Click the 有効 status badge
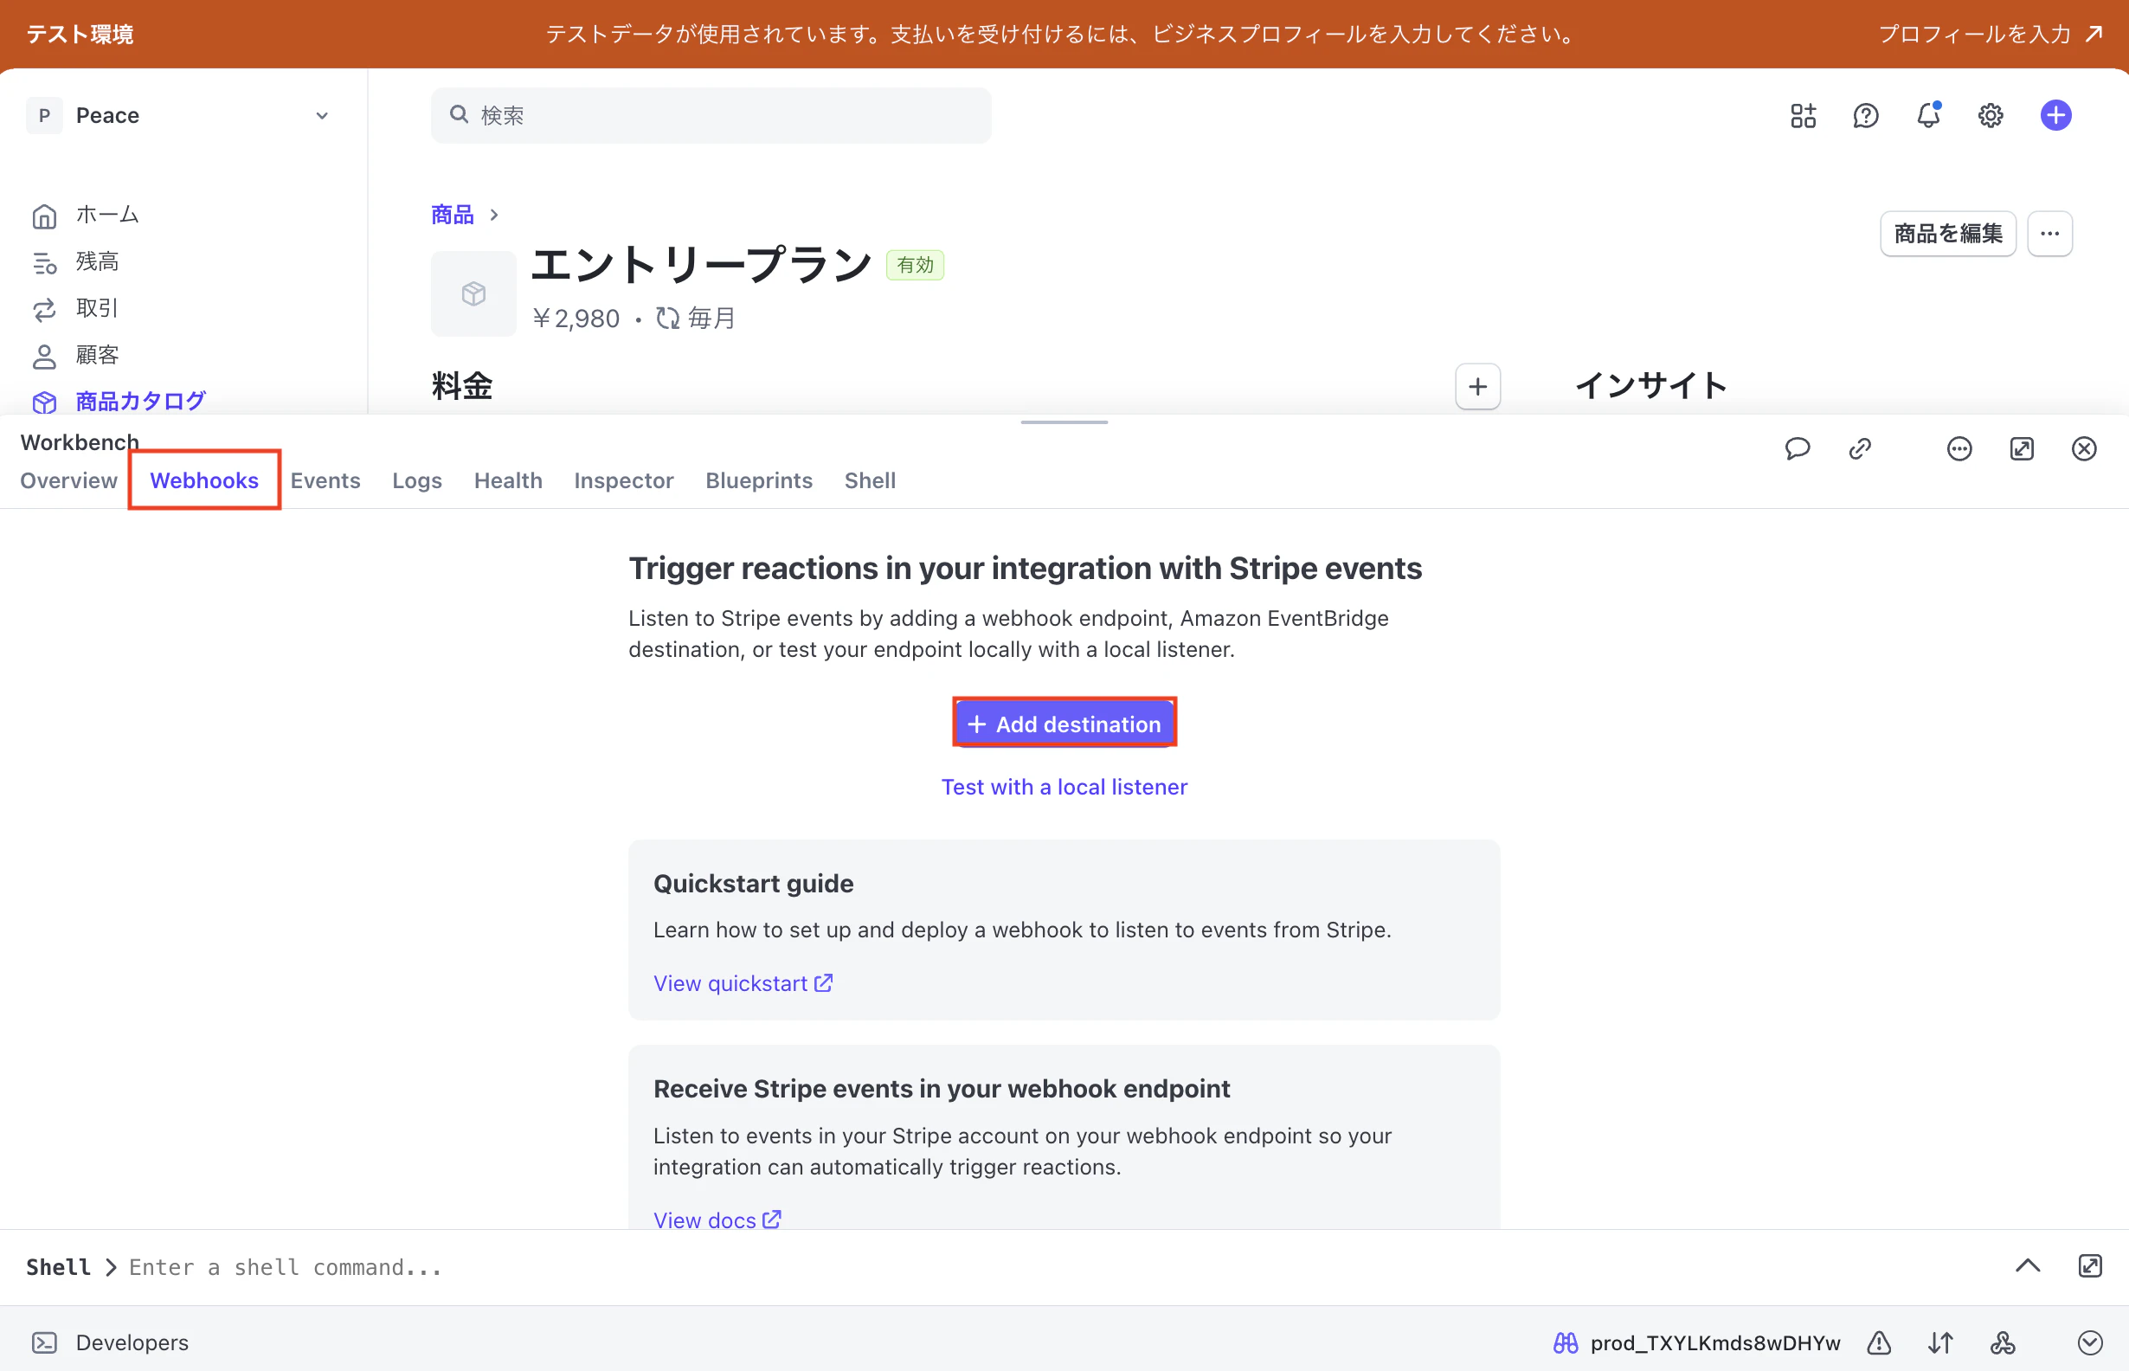The image size is (2129, 1371). pos(914,266)
